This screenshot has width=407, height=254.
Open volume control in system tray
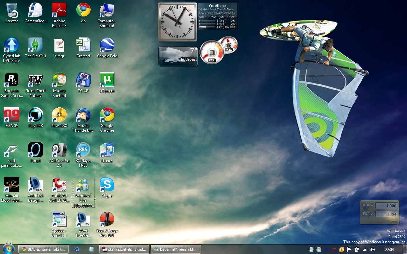pyautogui.click(x=372, y=250)
